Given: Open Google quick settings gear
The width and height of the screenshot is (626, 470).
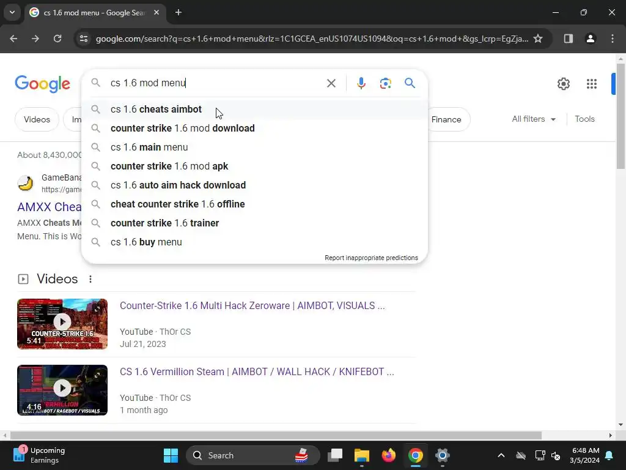Looking at the screenshot, I should (563, 84).
